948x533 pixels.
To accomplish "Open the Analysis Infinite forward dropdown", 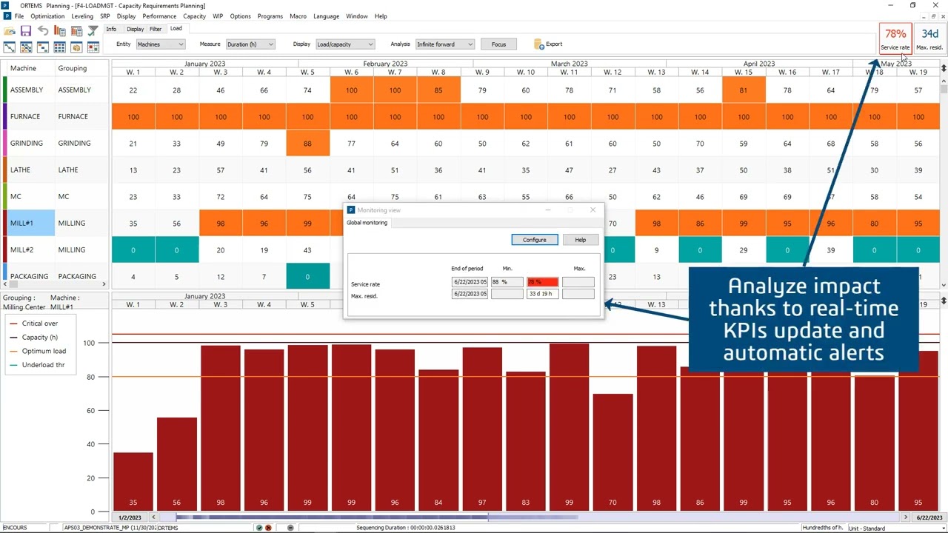I will [x=444, y=44].
